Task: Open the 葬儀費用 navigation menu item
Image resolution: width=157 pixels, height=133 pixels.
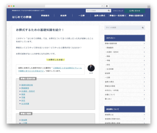Action: point(45,16)
